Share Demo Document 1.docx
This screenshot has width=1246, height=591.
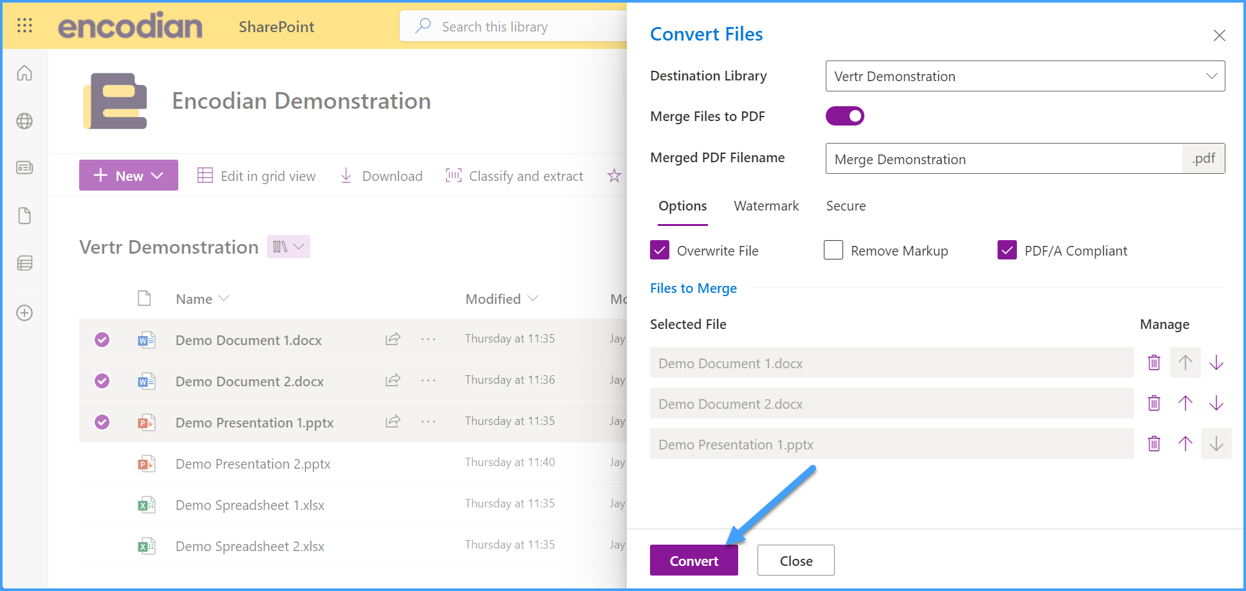[393, 339]
